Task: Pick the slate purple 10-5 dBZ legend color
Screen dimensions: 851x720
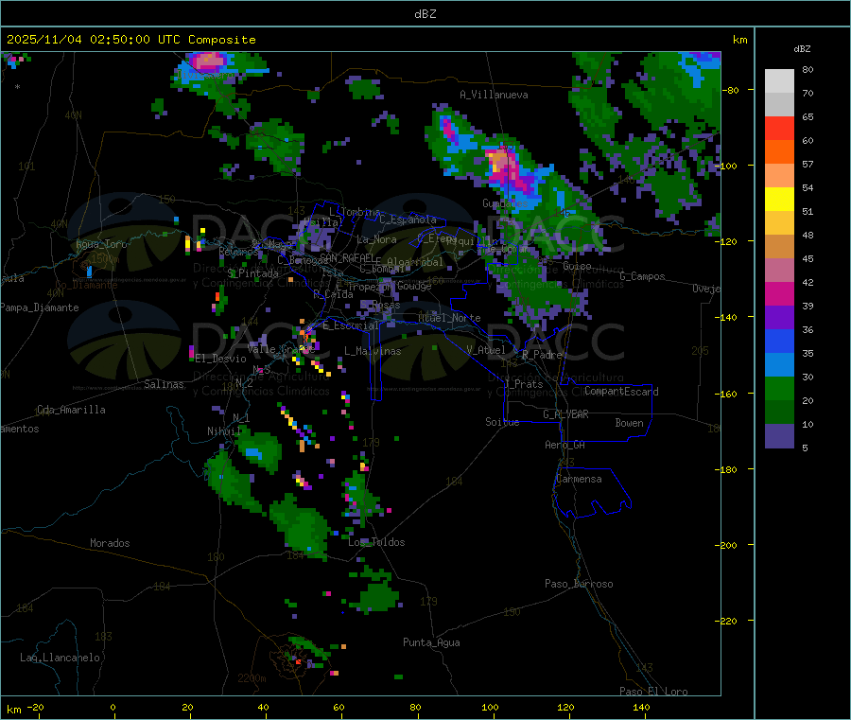Action: click(779, 436)
